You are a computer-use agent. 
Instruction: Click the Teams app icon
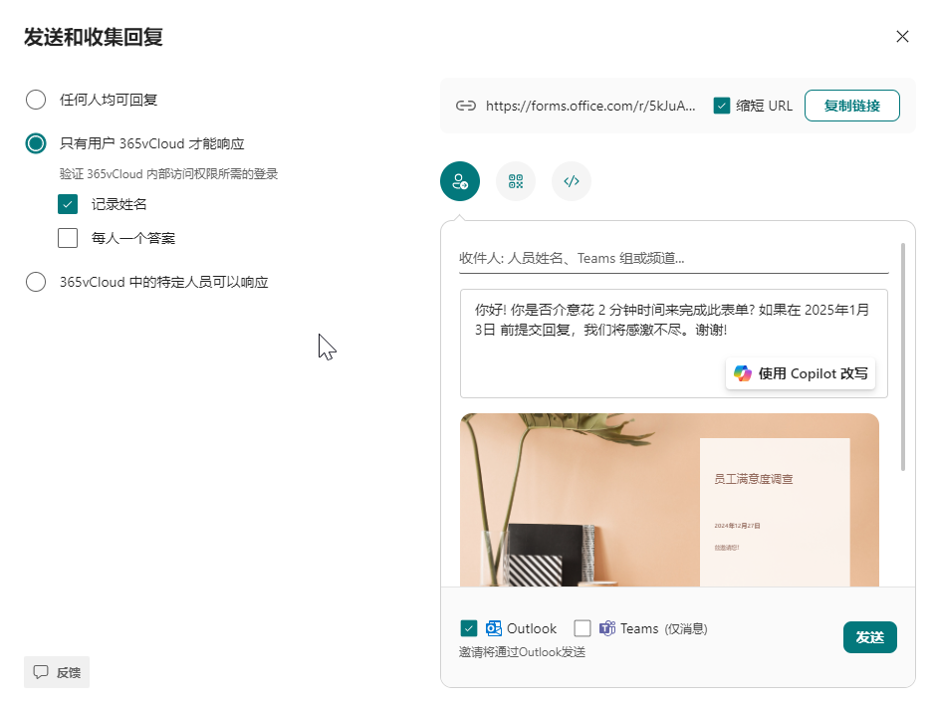[607, 628]
